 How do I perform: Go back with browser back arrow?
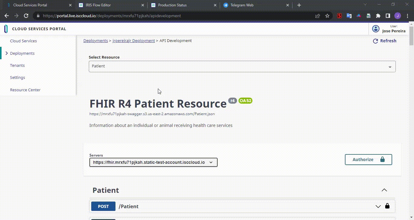click(7, 16)
